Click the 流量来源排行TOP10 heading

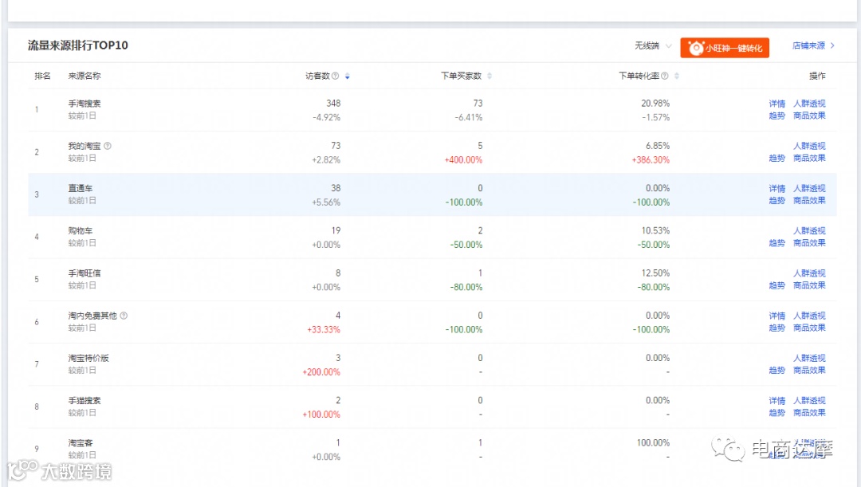pos(78,45)
